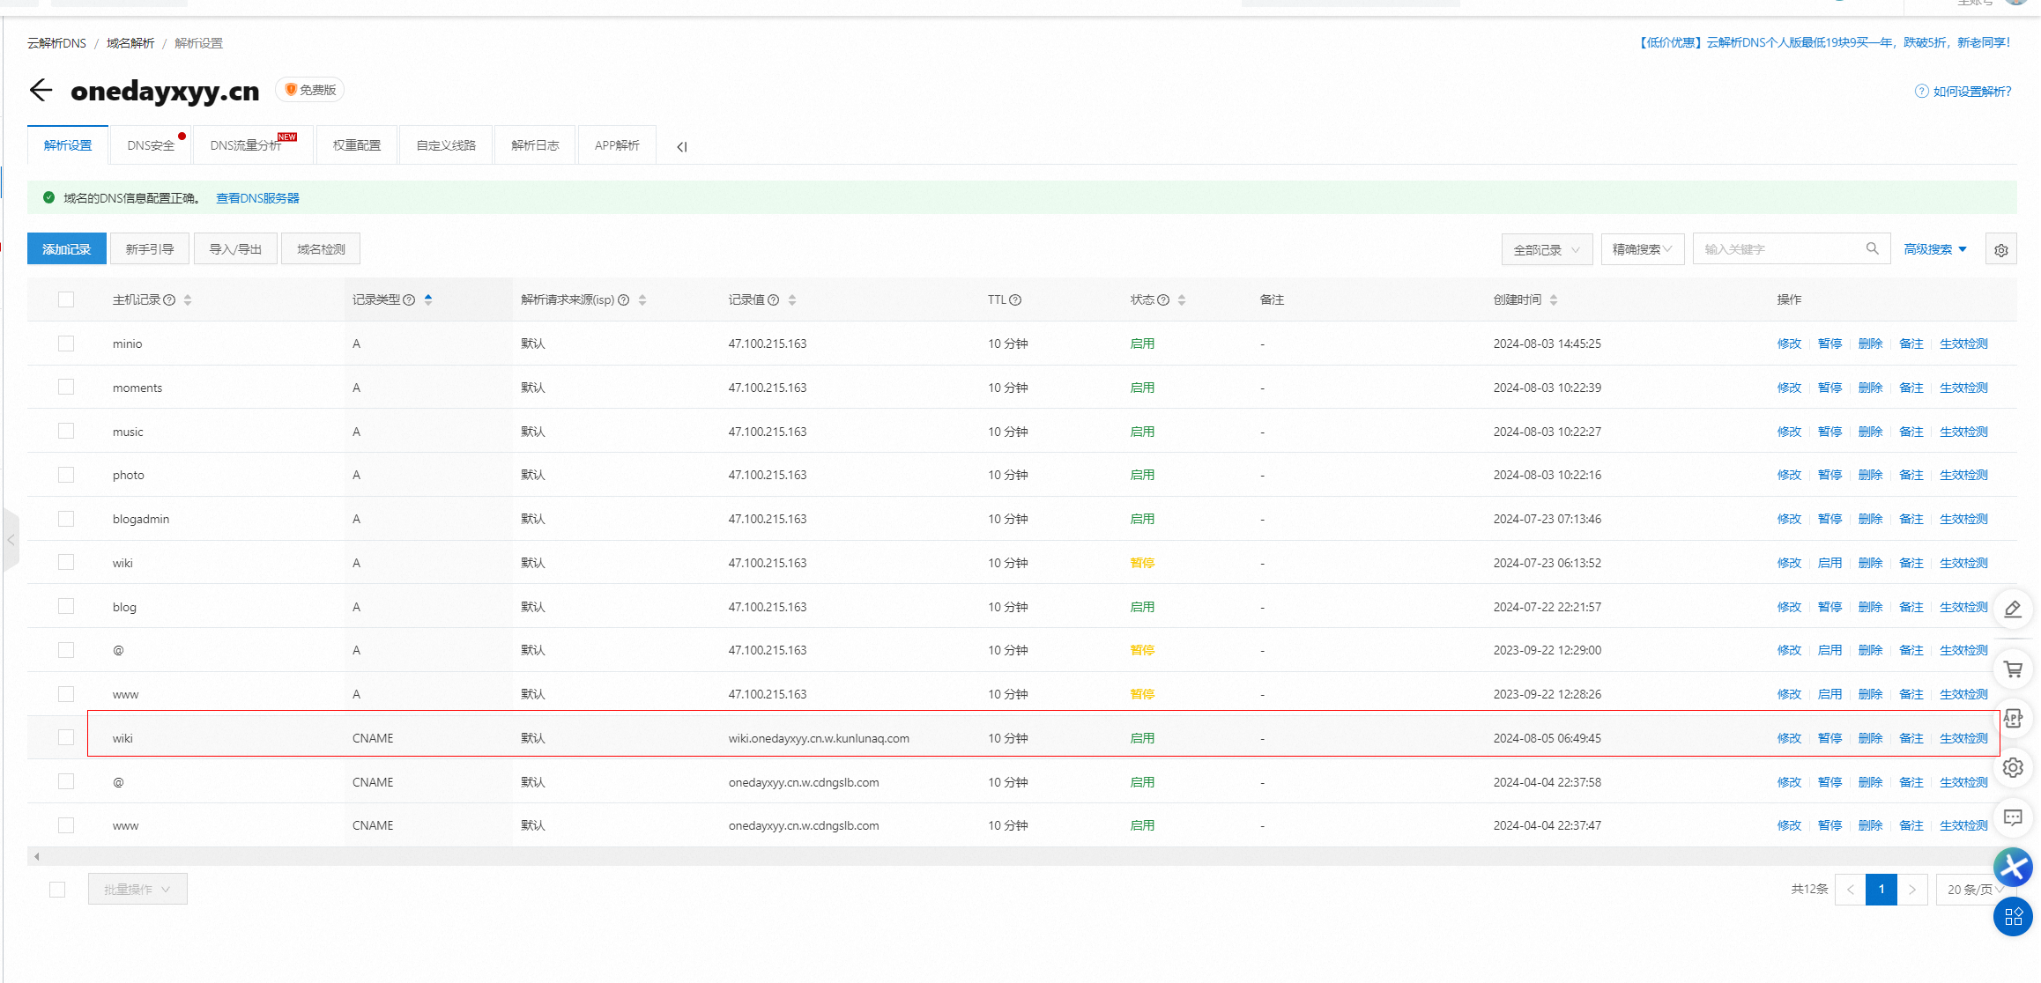Viewport: 2041px width, 983px height.
Task: Sort by ISP request source arrows
Action: click(x=642, y=299)
